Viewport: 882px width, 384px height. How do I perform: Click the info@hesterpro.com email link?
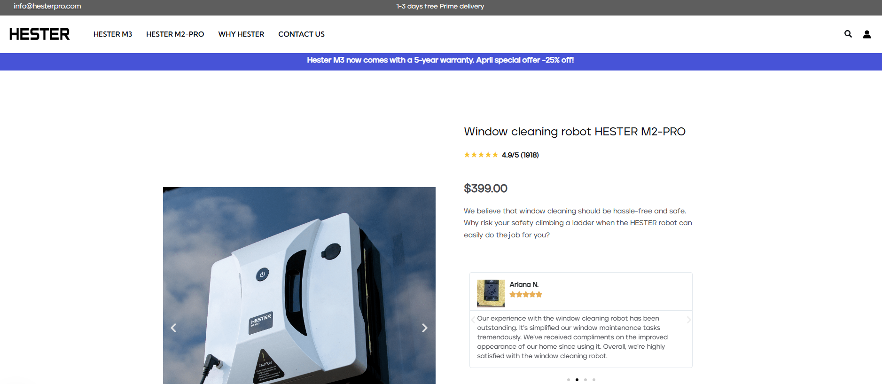47,6
